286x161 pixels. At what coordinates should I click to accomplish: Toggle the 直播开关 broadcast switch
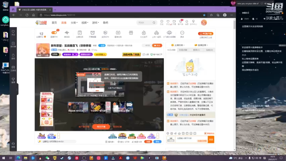click(54, 33)
